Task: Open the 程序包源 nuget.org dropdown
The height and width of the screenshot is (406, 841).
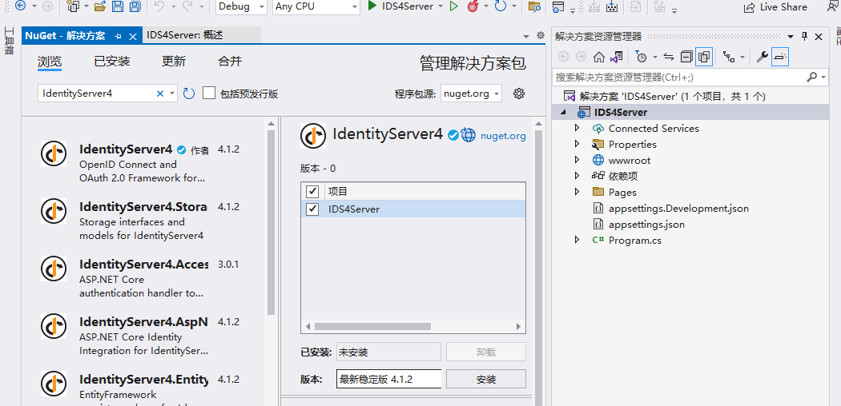Action: click(471, 94)
